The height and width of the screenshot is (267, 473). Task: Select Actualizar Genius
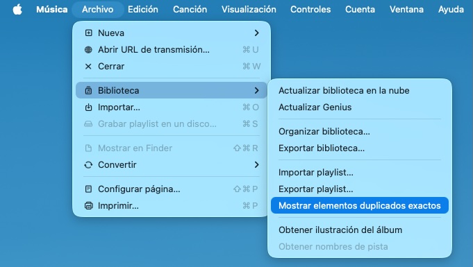[360, 107]
